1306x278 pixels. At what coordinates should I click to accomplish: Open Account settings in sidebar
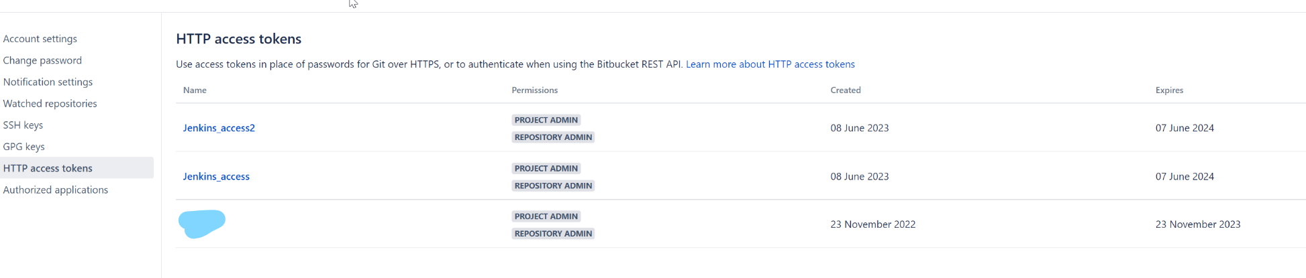point(40,39)
